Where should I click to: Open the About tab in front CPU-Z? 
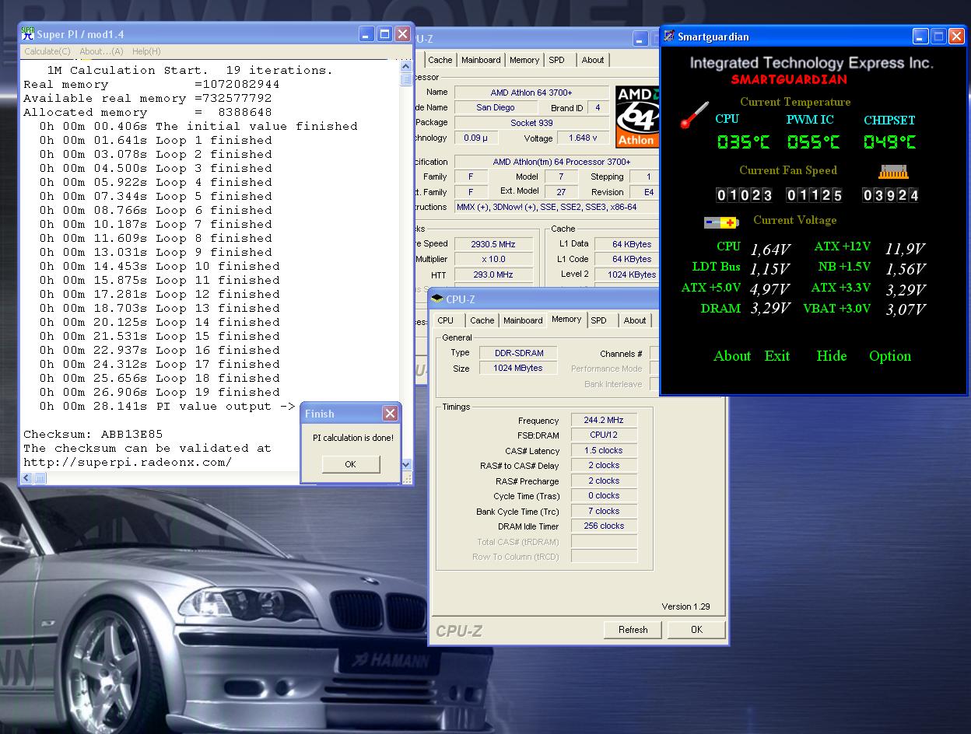635,320
